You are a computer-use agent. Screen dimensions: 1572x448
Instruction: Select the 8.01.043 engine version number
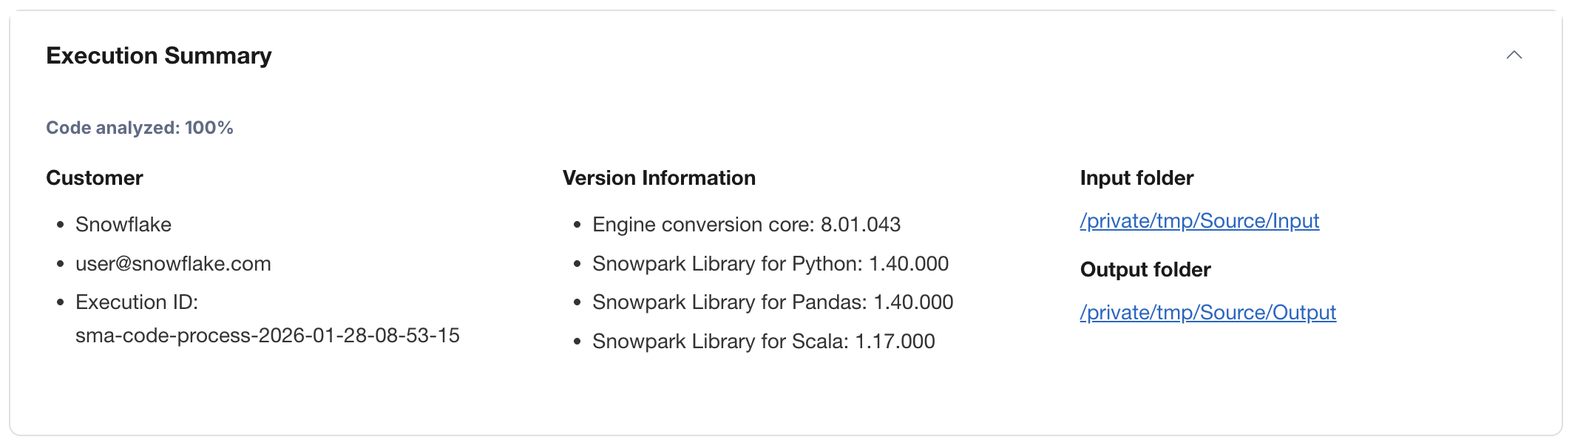pyautogui.click(x=861, y=225)
